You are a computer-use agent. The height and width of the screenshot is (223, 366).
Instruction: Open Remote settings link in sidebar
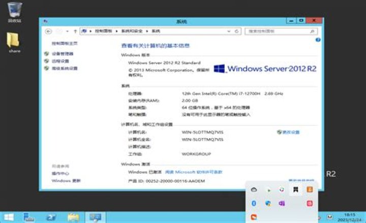(60, 61)
